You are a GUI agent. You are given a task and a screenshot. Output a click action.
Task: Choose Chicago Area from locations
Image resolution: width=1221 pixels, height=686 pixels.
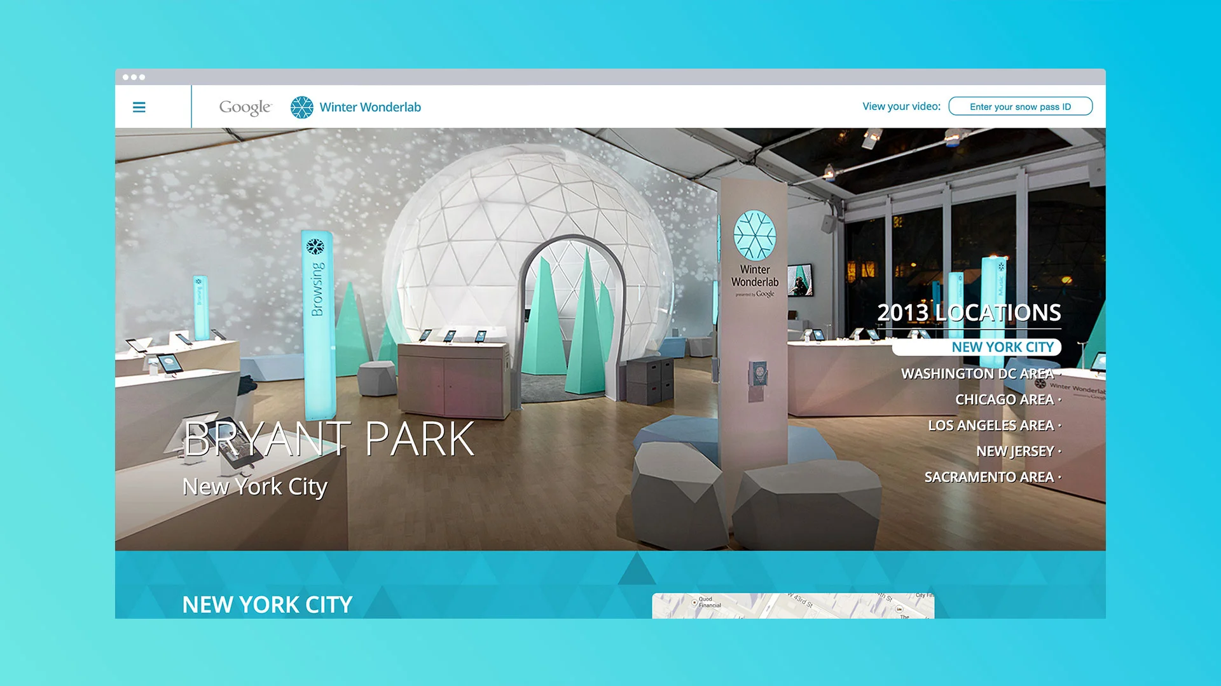[1008, 400]
